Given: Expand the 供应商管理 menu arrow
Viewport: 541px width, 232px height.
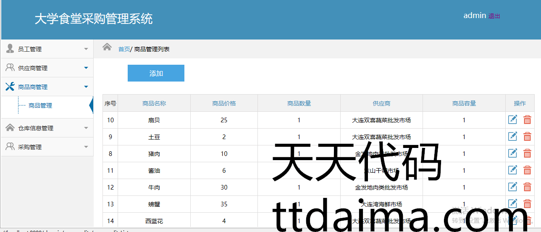Looking at the screenshot, I should click(x=86, y=68).
